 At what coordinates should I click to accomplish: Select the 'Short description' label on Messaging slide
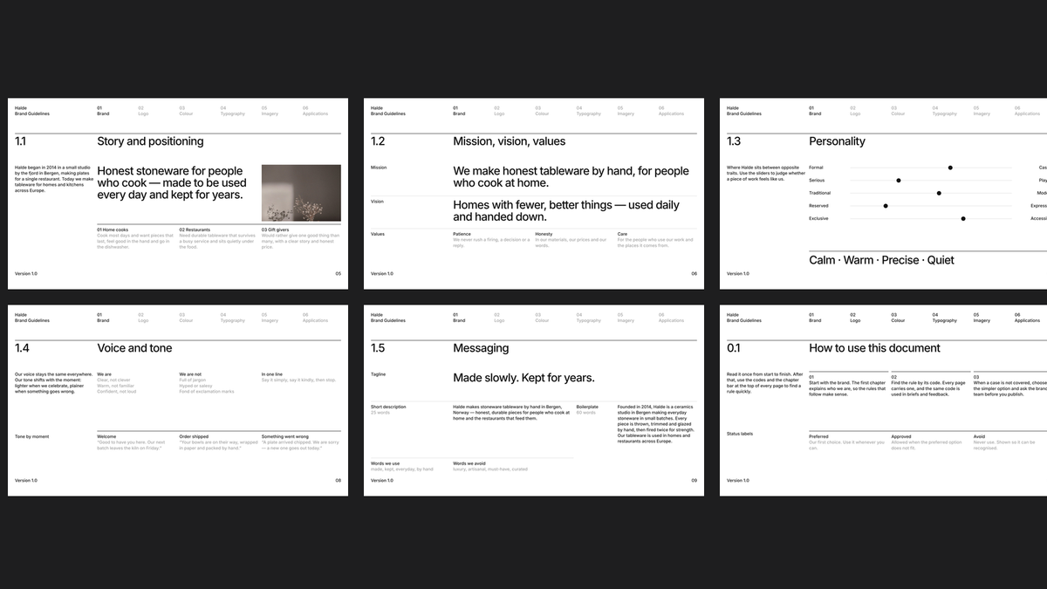(x=388, y=407)
